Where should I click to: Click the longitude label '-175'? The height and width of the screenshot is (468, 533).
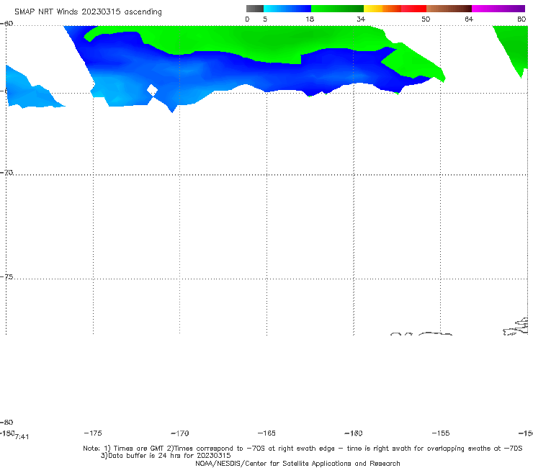93,433
